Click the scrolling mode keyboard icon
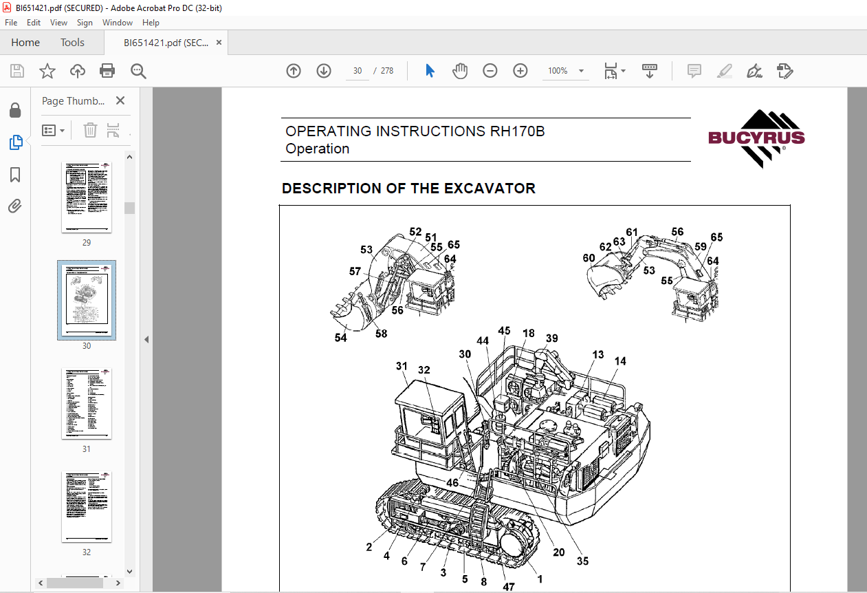Screen dimensions: 867x593 pyautogui.click(x=650, y=71)
